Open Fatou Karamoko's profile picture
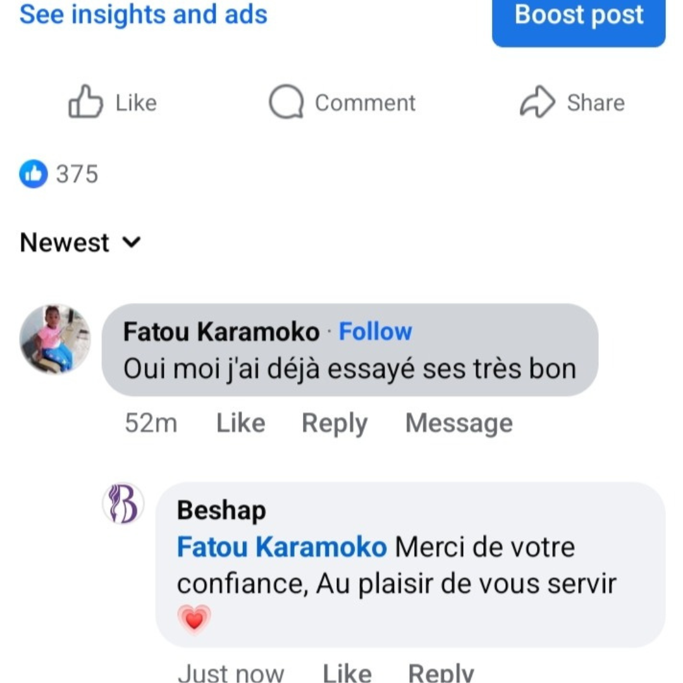The width and height of the screenshot is (683, 683). pyautogui.click(x=55, y=339)
